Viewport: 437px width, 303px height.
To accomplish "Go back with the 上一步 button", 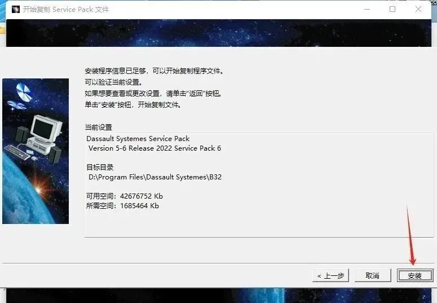I will (x=330, y=276).
